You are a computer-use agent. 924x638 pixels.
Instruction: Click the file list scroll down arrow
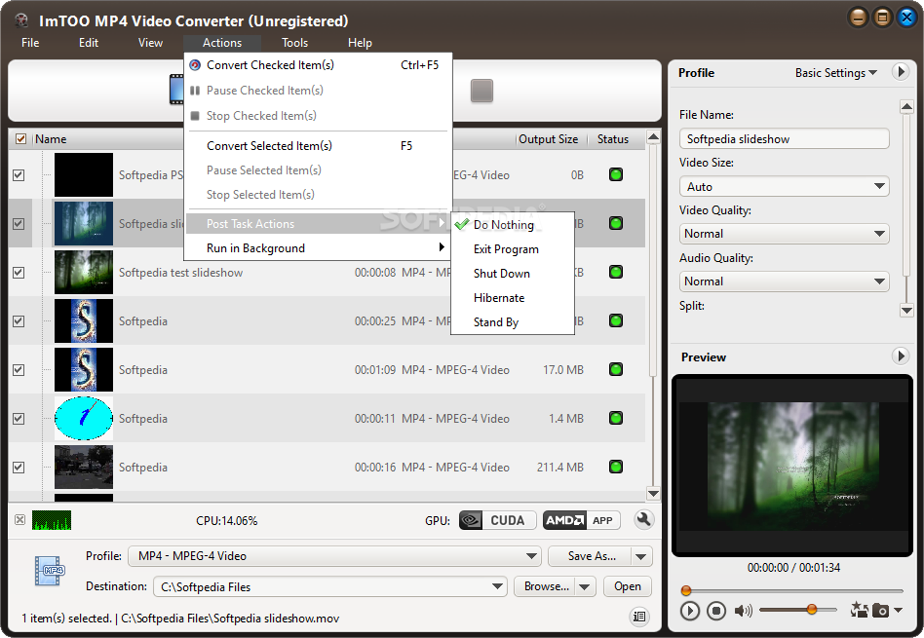tap(653, 494)
